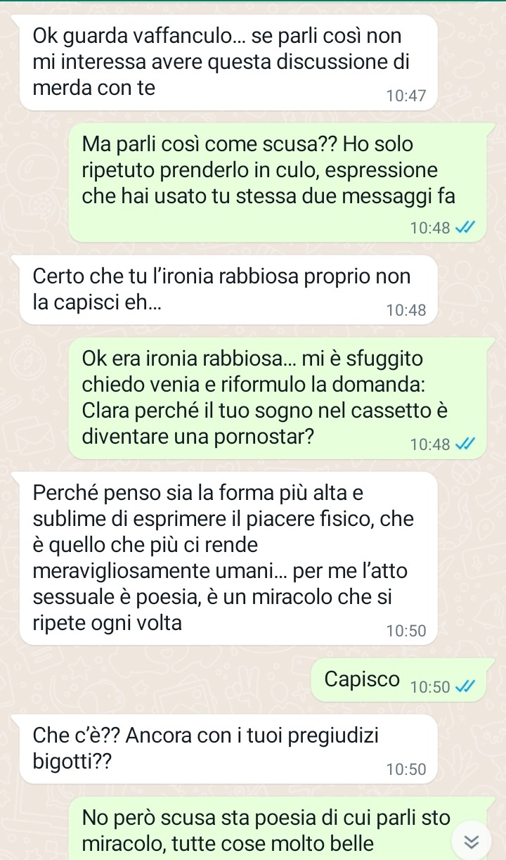Tap the 'Certo che tu l'ironia rabbiosa' message
The width and height of the screenshot is (506, 860).
pyautogui.click(x=228, y=290)
